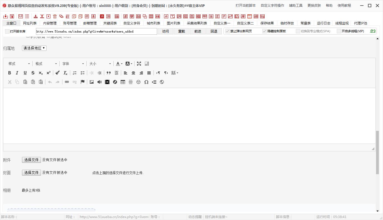Viewport: 383px width, 220px height.
Task: Apply Bold formatting in editor
Action: pos(9,73)
